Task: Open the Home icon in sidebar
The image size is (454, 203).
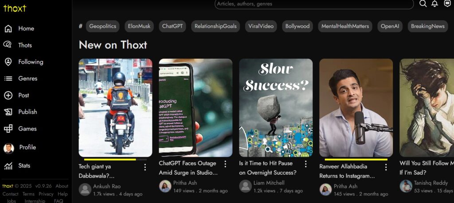Action: coord(8,29)
